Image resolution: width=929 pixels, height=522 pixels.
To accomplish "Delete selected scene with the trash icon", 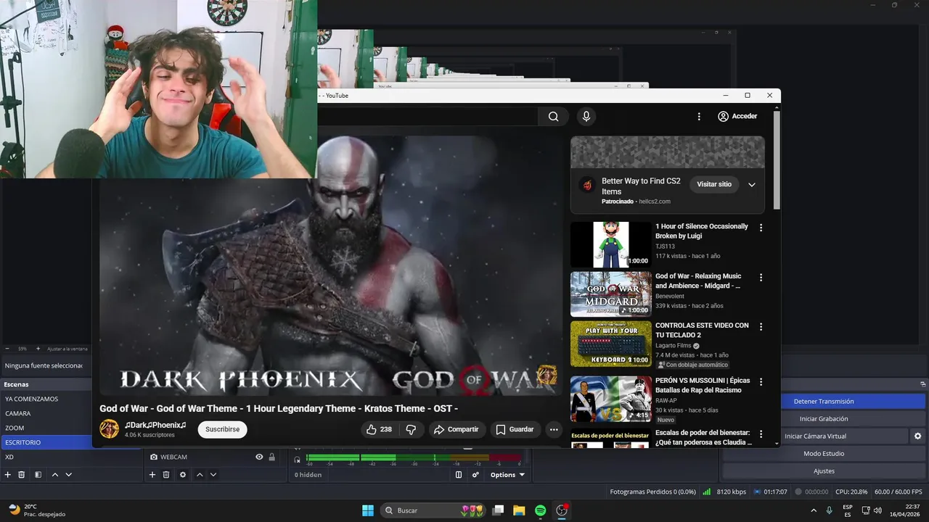I will (22, 475).
